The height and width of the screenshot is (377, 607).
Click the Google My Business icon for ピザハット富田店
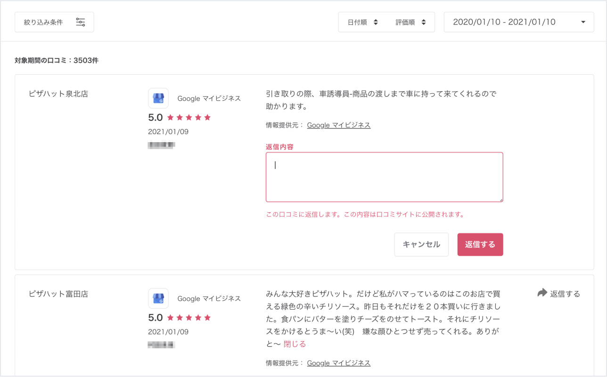(x=158, y=298)
